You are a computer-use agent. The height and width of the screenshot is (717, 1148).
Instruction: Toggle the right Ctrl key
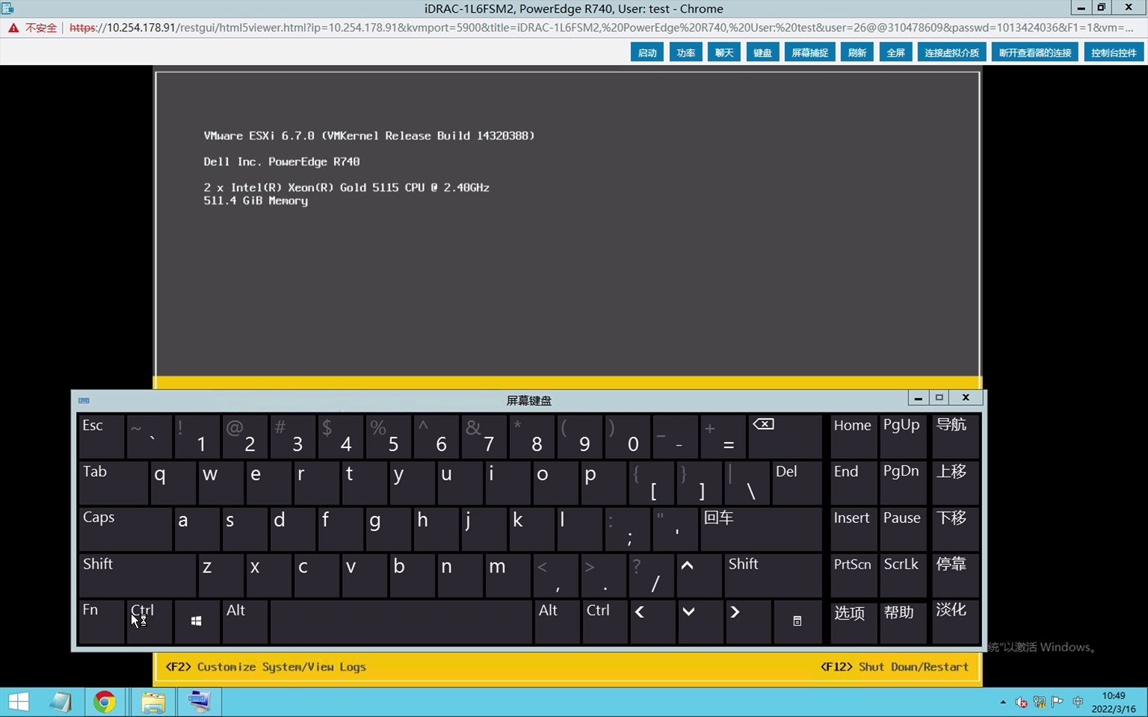[605, 621]
